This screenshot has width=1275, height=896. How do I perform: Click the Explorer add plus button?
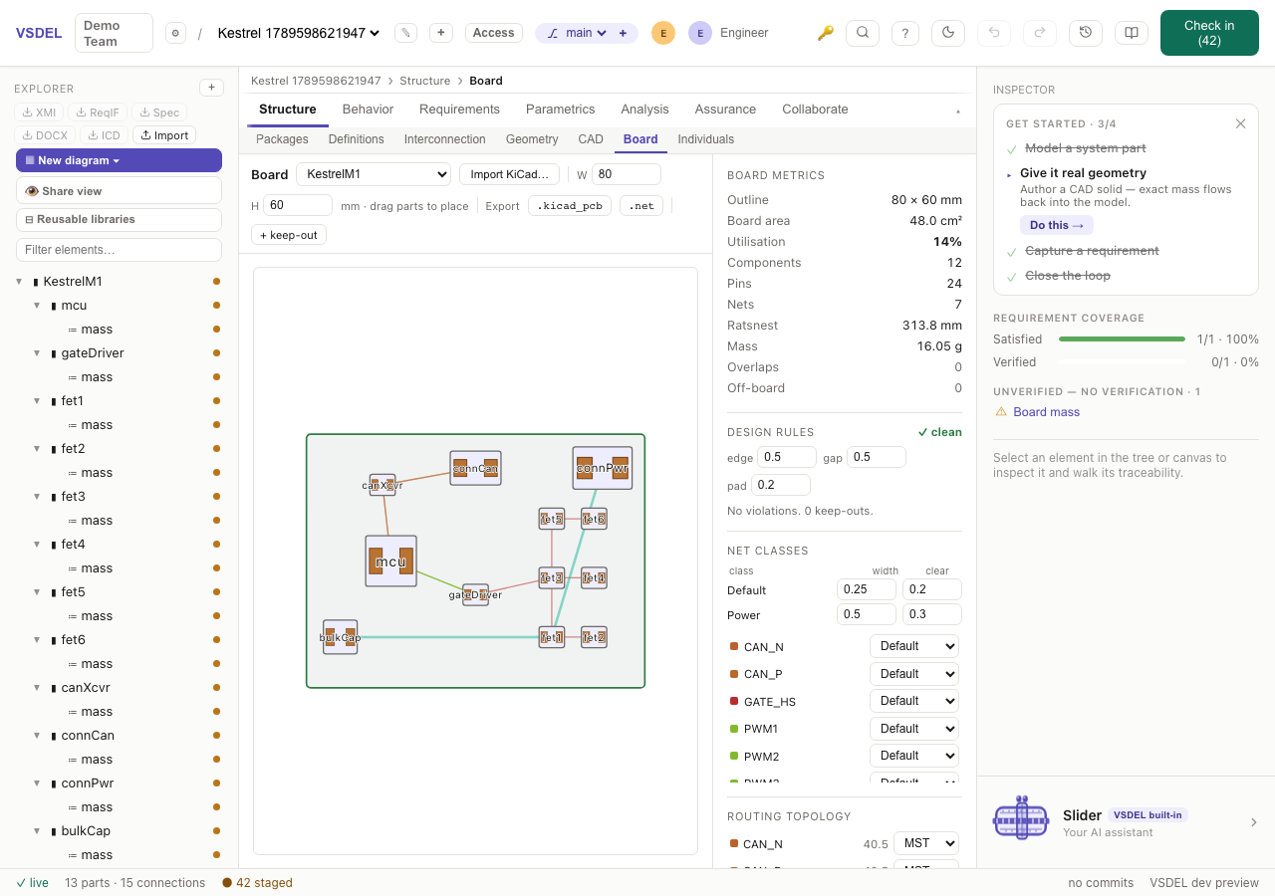pos(211,88)
